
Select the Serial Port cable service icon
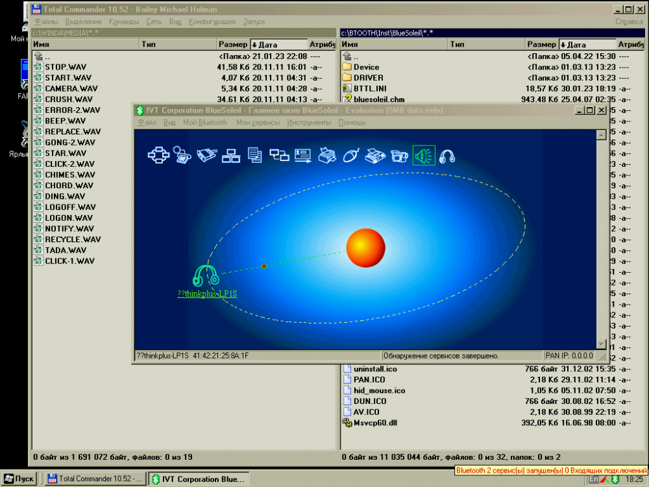pos(206,155)
